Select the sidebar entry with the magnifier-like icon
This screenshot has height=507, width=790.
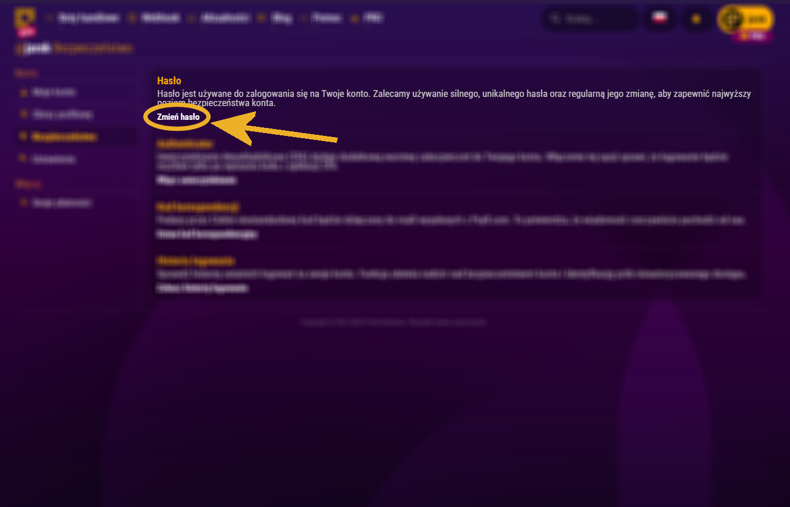54,159
